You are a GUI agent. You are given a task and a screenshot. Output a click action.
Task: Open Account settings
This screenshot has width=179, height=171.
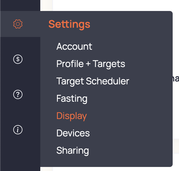pyautogui.click(x=74, y=47)
